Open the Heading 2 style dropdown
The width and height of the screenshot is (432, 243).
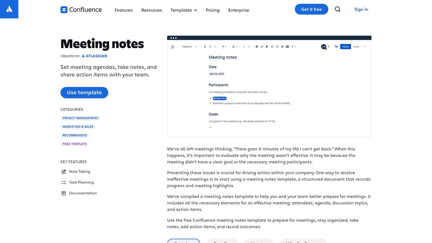189,46
